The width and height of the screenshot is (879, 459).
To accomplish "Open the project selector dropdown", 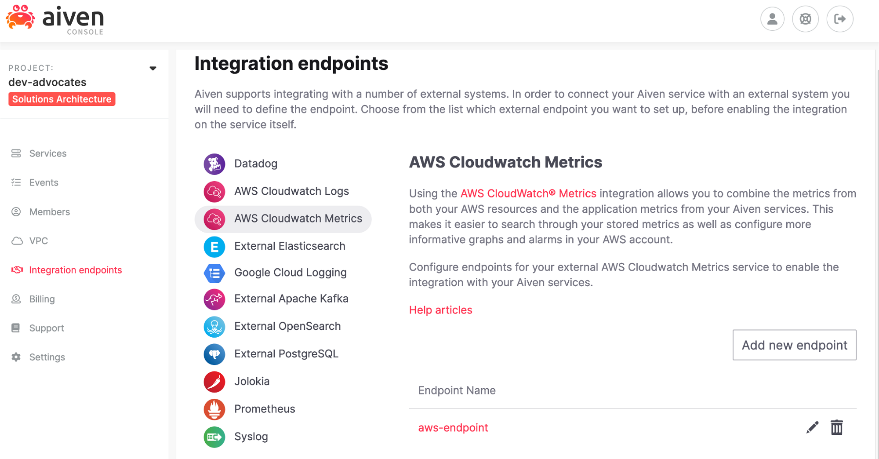I will point(153,68).
